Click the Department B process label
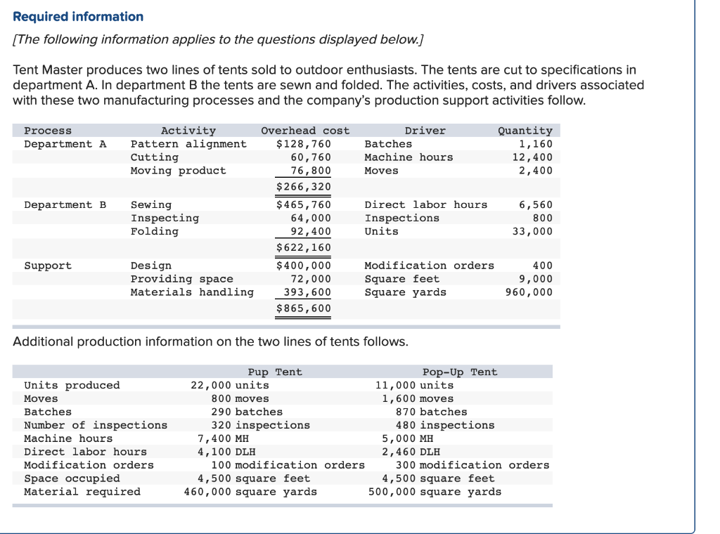This screenshot has height=534, width=720. 64,204
